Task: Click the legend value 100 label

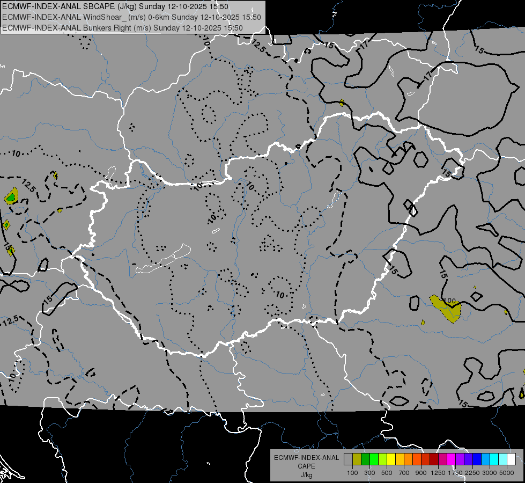Action: click(x=352, y=473)
